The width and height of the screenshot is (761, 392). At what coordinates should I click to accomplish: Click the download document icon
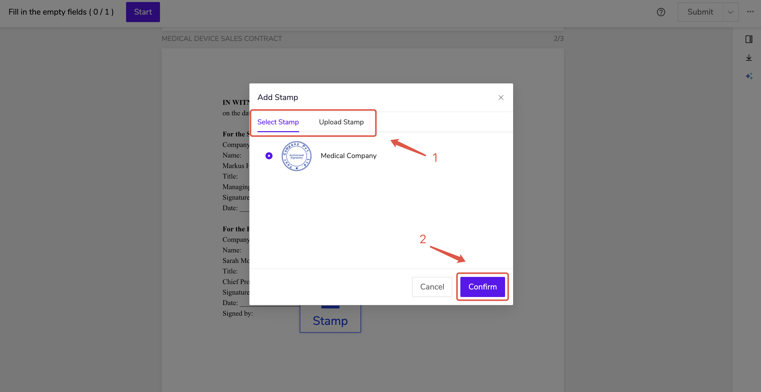pyautogui.click(x=749, y=58)
